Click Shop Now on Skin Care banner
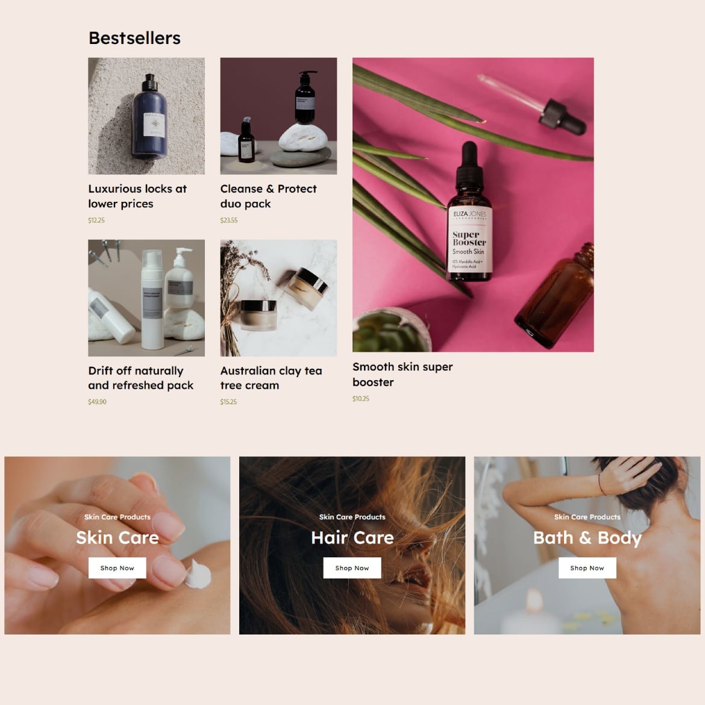The height and width of the screenshot is (705, 705). (117, 568)
